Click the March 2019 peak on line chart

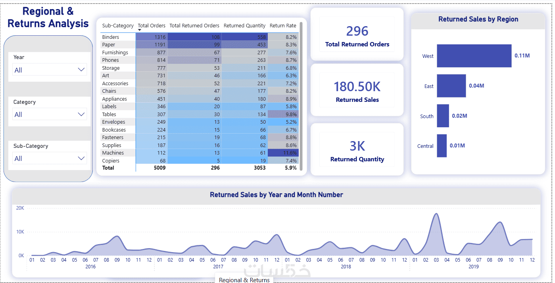click(x=436, y=214)
